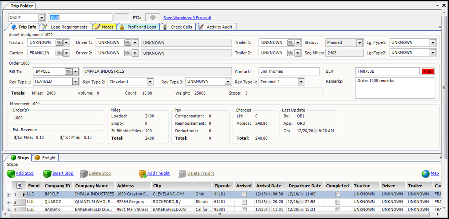Screen dimensions: 449x219
Task: Click the Bill To lookup icon
Action: pyautogui.click(x=68, y=71)
